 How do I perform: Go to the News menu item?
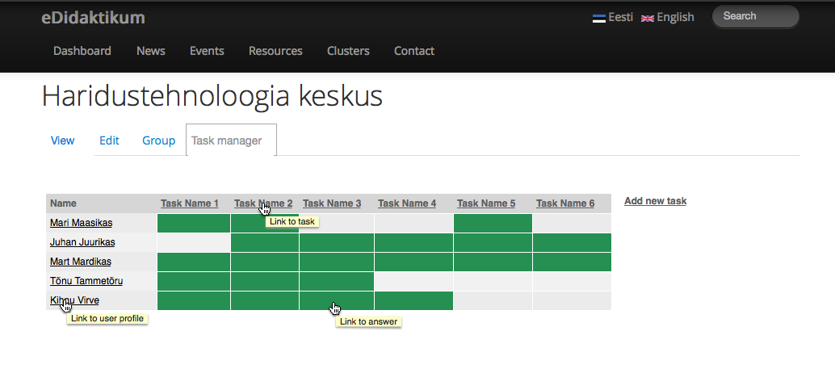pyautogui.click(x=151, y=51)
